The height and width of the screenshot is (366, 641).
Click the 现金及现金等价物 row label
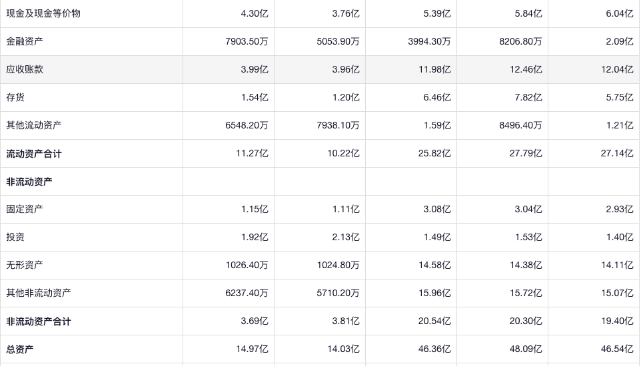pos(43,13)
